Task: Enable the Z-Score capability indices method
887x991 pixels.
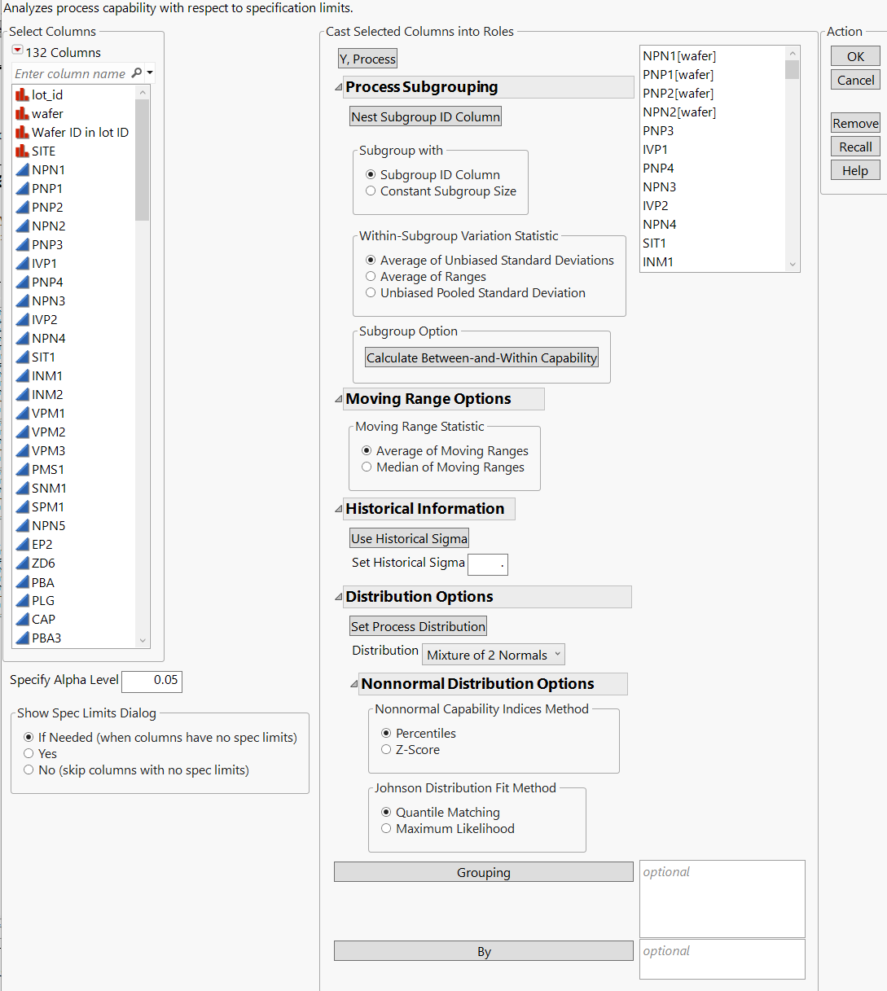Action: [x=386, y=749]
